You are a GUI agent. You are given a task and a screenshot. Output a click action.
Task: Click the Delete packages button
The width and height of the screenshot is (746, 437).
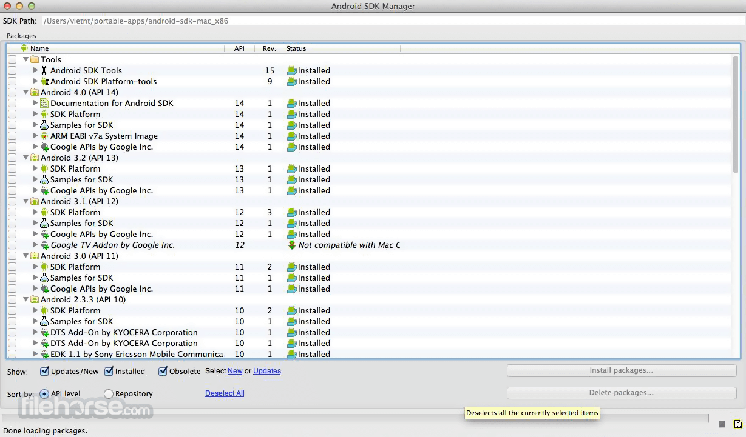click(x=622, y=393)
